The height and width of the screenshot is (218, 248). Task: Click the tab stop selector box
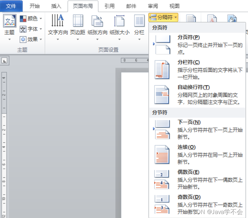point(4,61)
